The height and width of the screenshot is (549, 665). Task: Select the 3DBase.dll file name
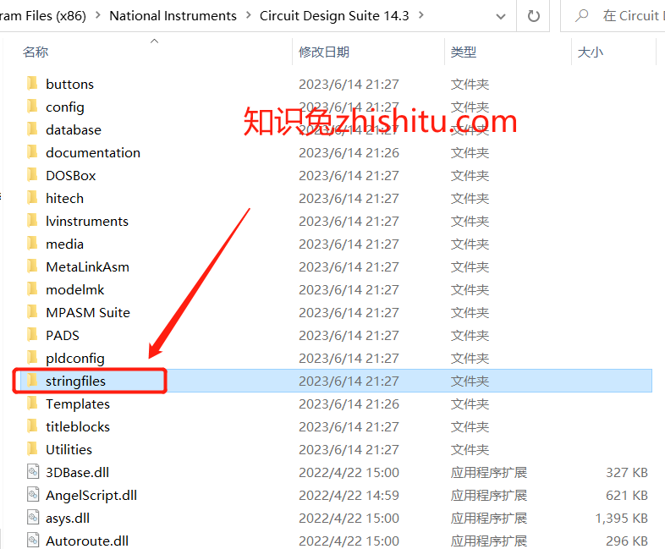(x=77, y=473)
